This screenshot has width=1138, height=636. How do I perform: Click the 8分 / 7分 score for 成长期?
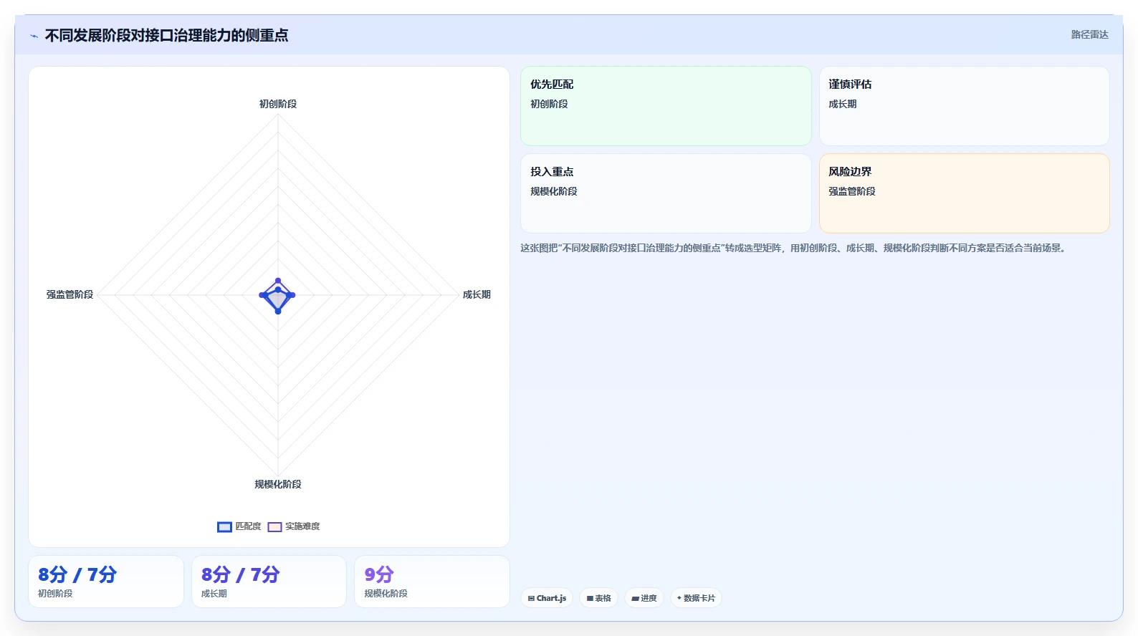[x=241, y=574]
